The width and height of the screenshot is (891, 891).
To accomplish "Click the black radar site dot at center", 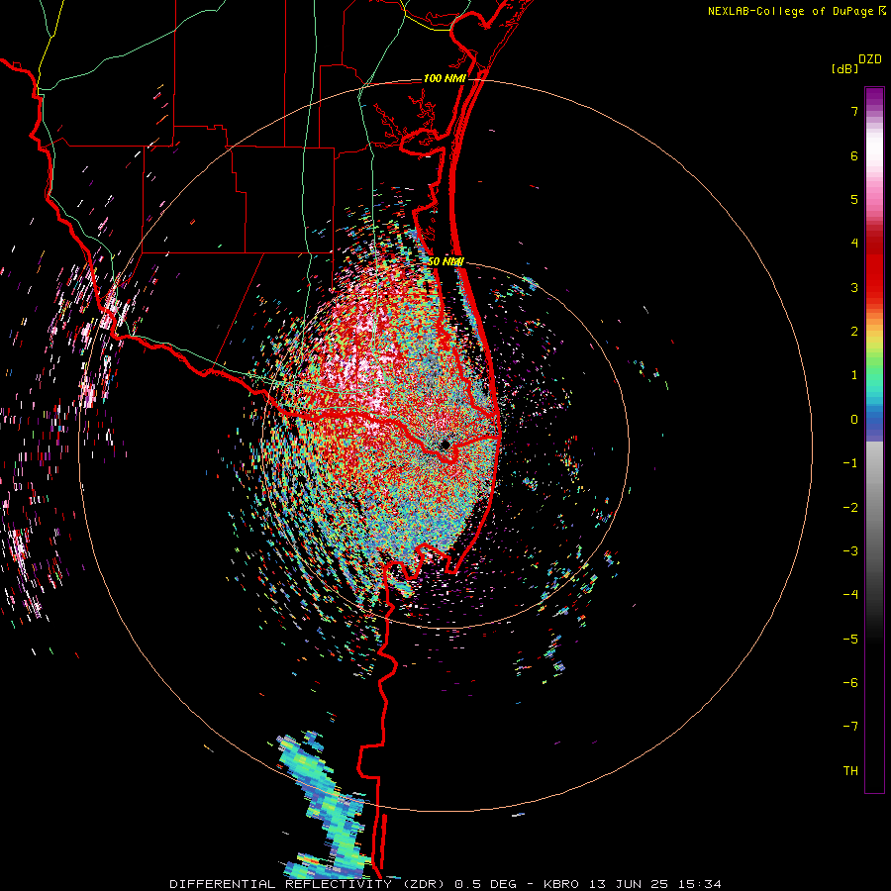I will click(445, 445).
